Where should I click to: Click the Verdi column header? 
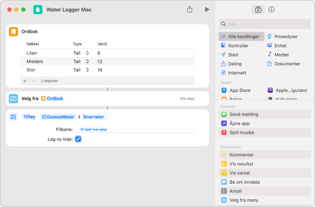[x=102, y=44]
